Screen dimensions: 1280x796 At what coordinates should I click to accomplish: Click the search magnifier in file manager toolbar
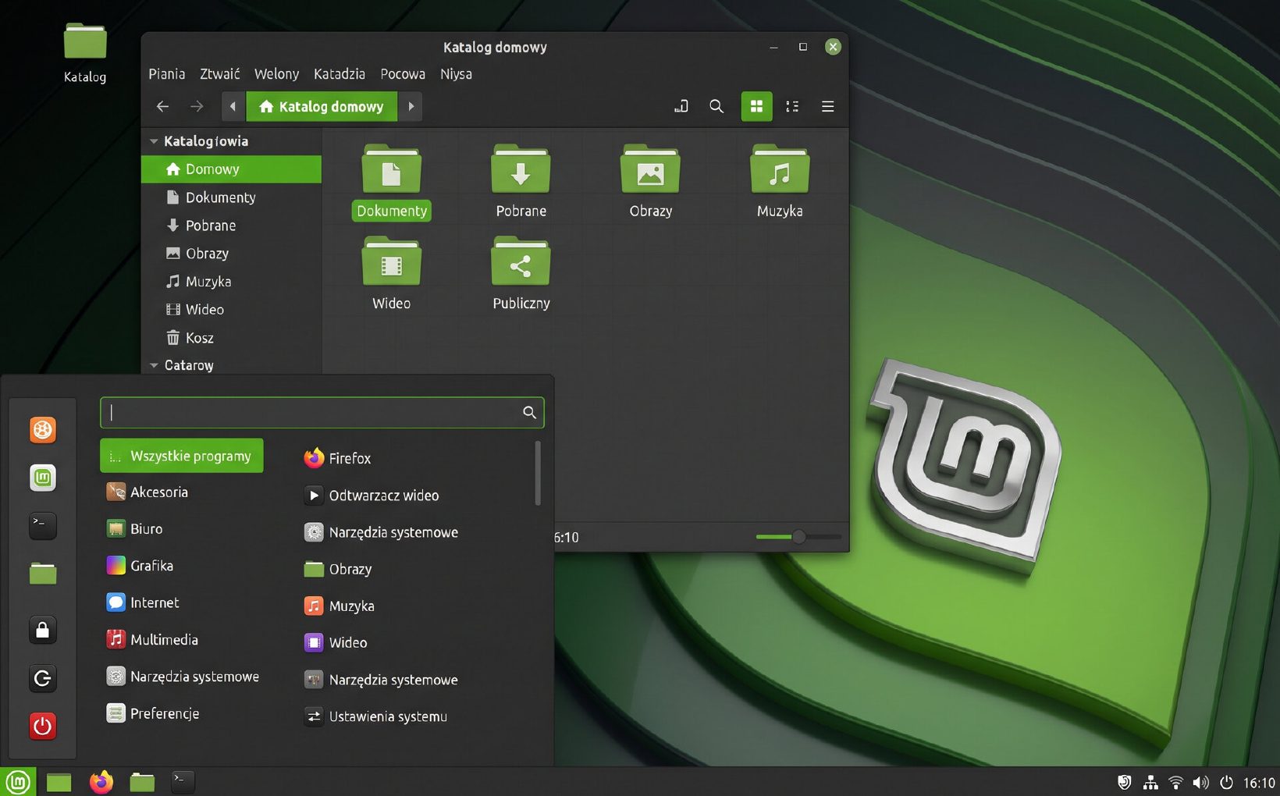716,106
